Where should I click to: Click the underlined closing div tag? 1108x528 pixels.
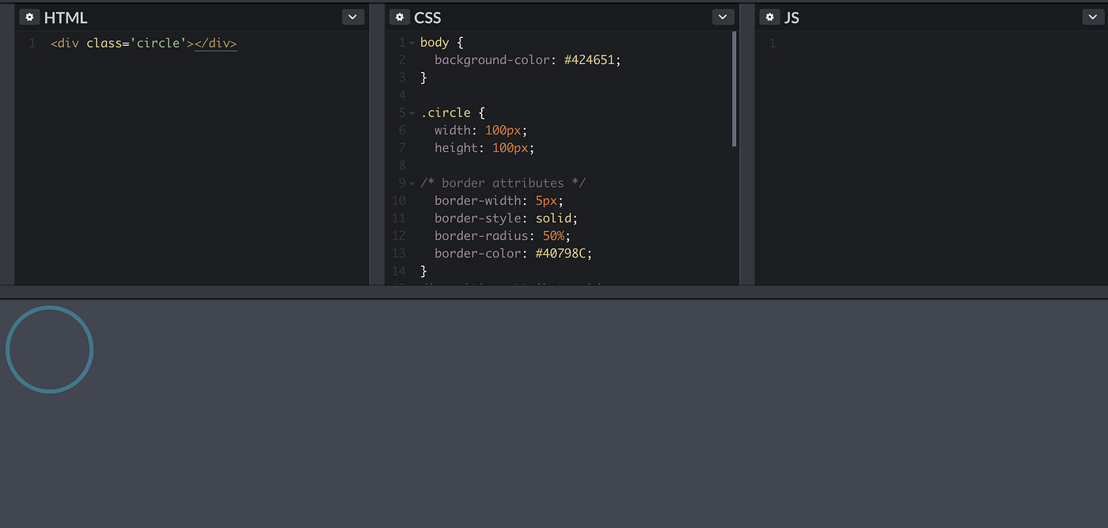point(215,43)
